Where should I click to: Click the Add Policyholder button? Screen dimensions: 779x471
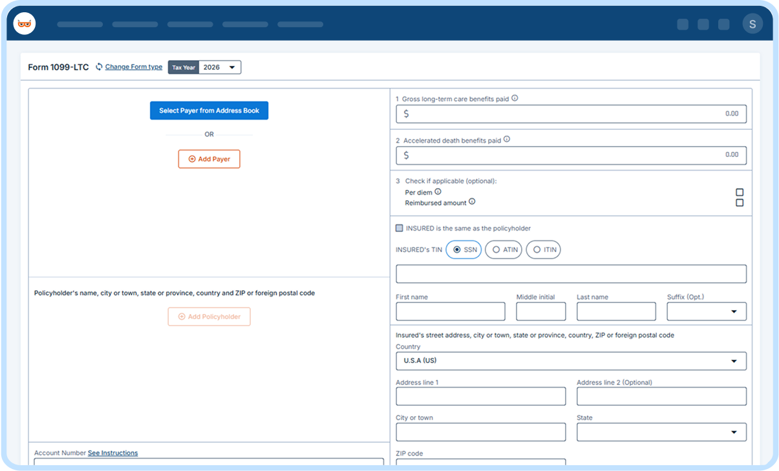click(209, 317)
